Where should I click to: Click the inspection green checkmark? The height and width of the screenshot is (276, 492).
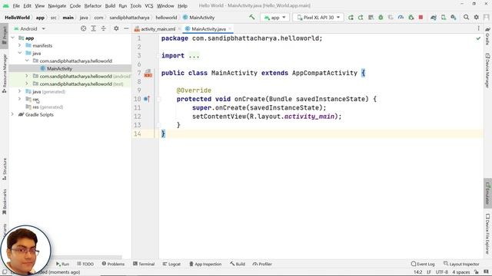478,38
